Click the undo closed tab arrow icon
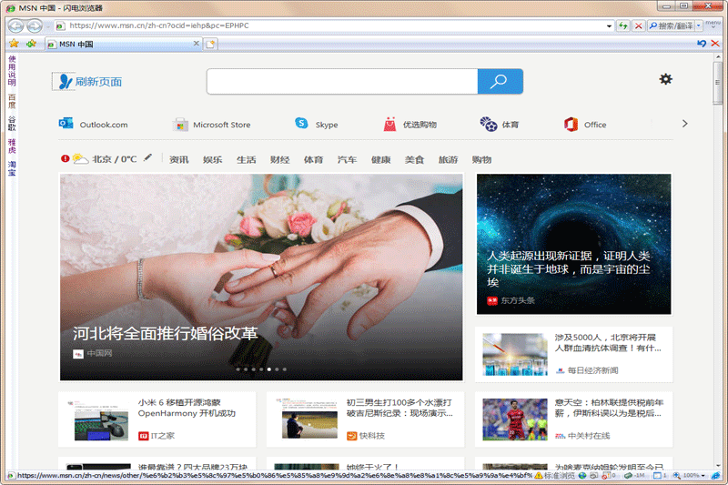The image size is (728, 485). [x=701, y=43]
